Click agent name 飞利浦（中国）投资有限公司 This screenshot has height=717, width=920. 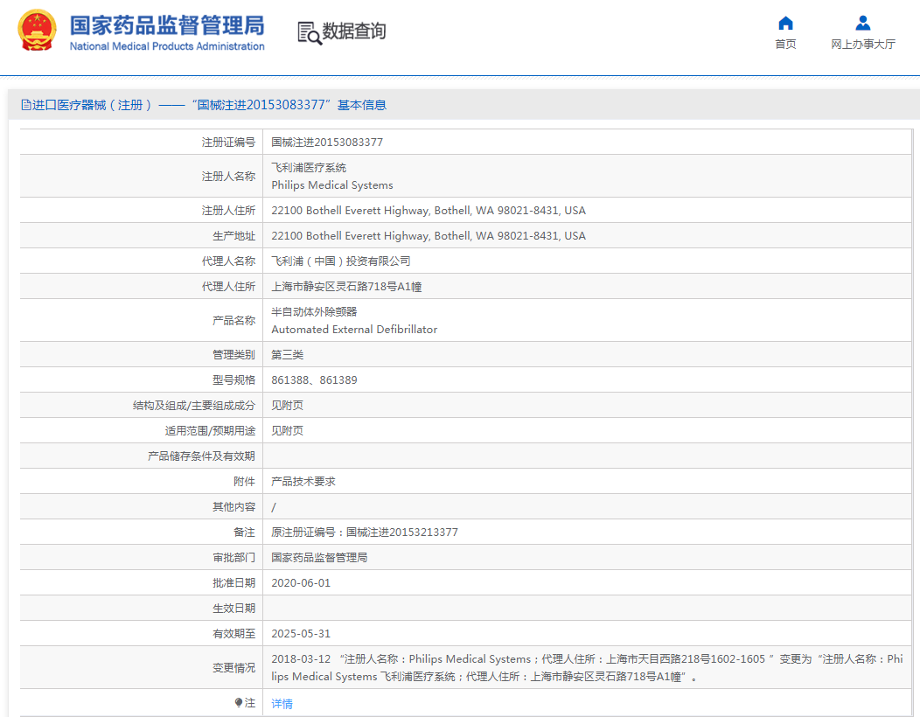[341, 261]
